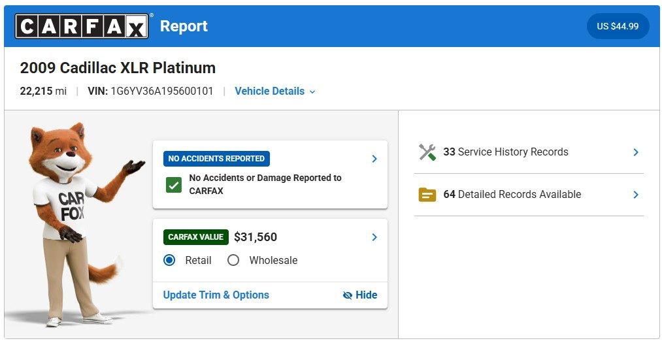
Task: Click the CARFAX VALUE badge
Action: click(x=196, y=237)
